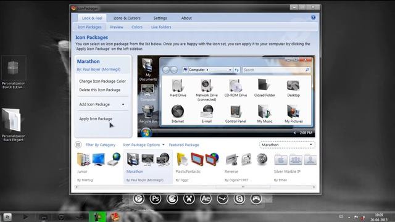Open the preview Computer address bar dropdown
Image resolution: width=395 pixels, height=222 pixels.
230,70
